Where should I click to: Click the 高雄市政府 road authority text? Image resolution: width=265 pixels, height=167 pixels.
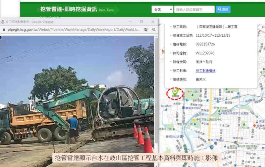(x=204, y=62)
